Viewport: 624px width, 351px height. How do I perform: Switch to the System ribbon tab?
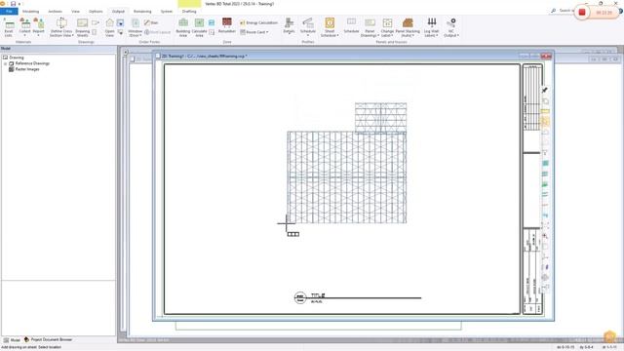[x=167, y=11]
